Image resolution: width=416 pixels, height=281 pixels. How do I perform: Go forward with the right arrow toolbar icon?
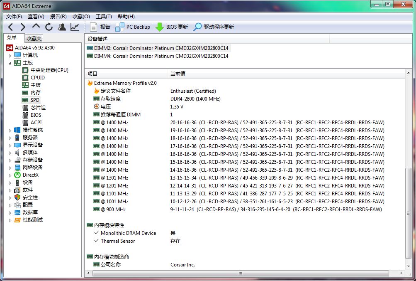coord(23,27)
